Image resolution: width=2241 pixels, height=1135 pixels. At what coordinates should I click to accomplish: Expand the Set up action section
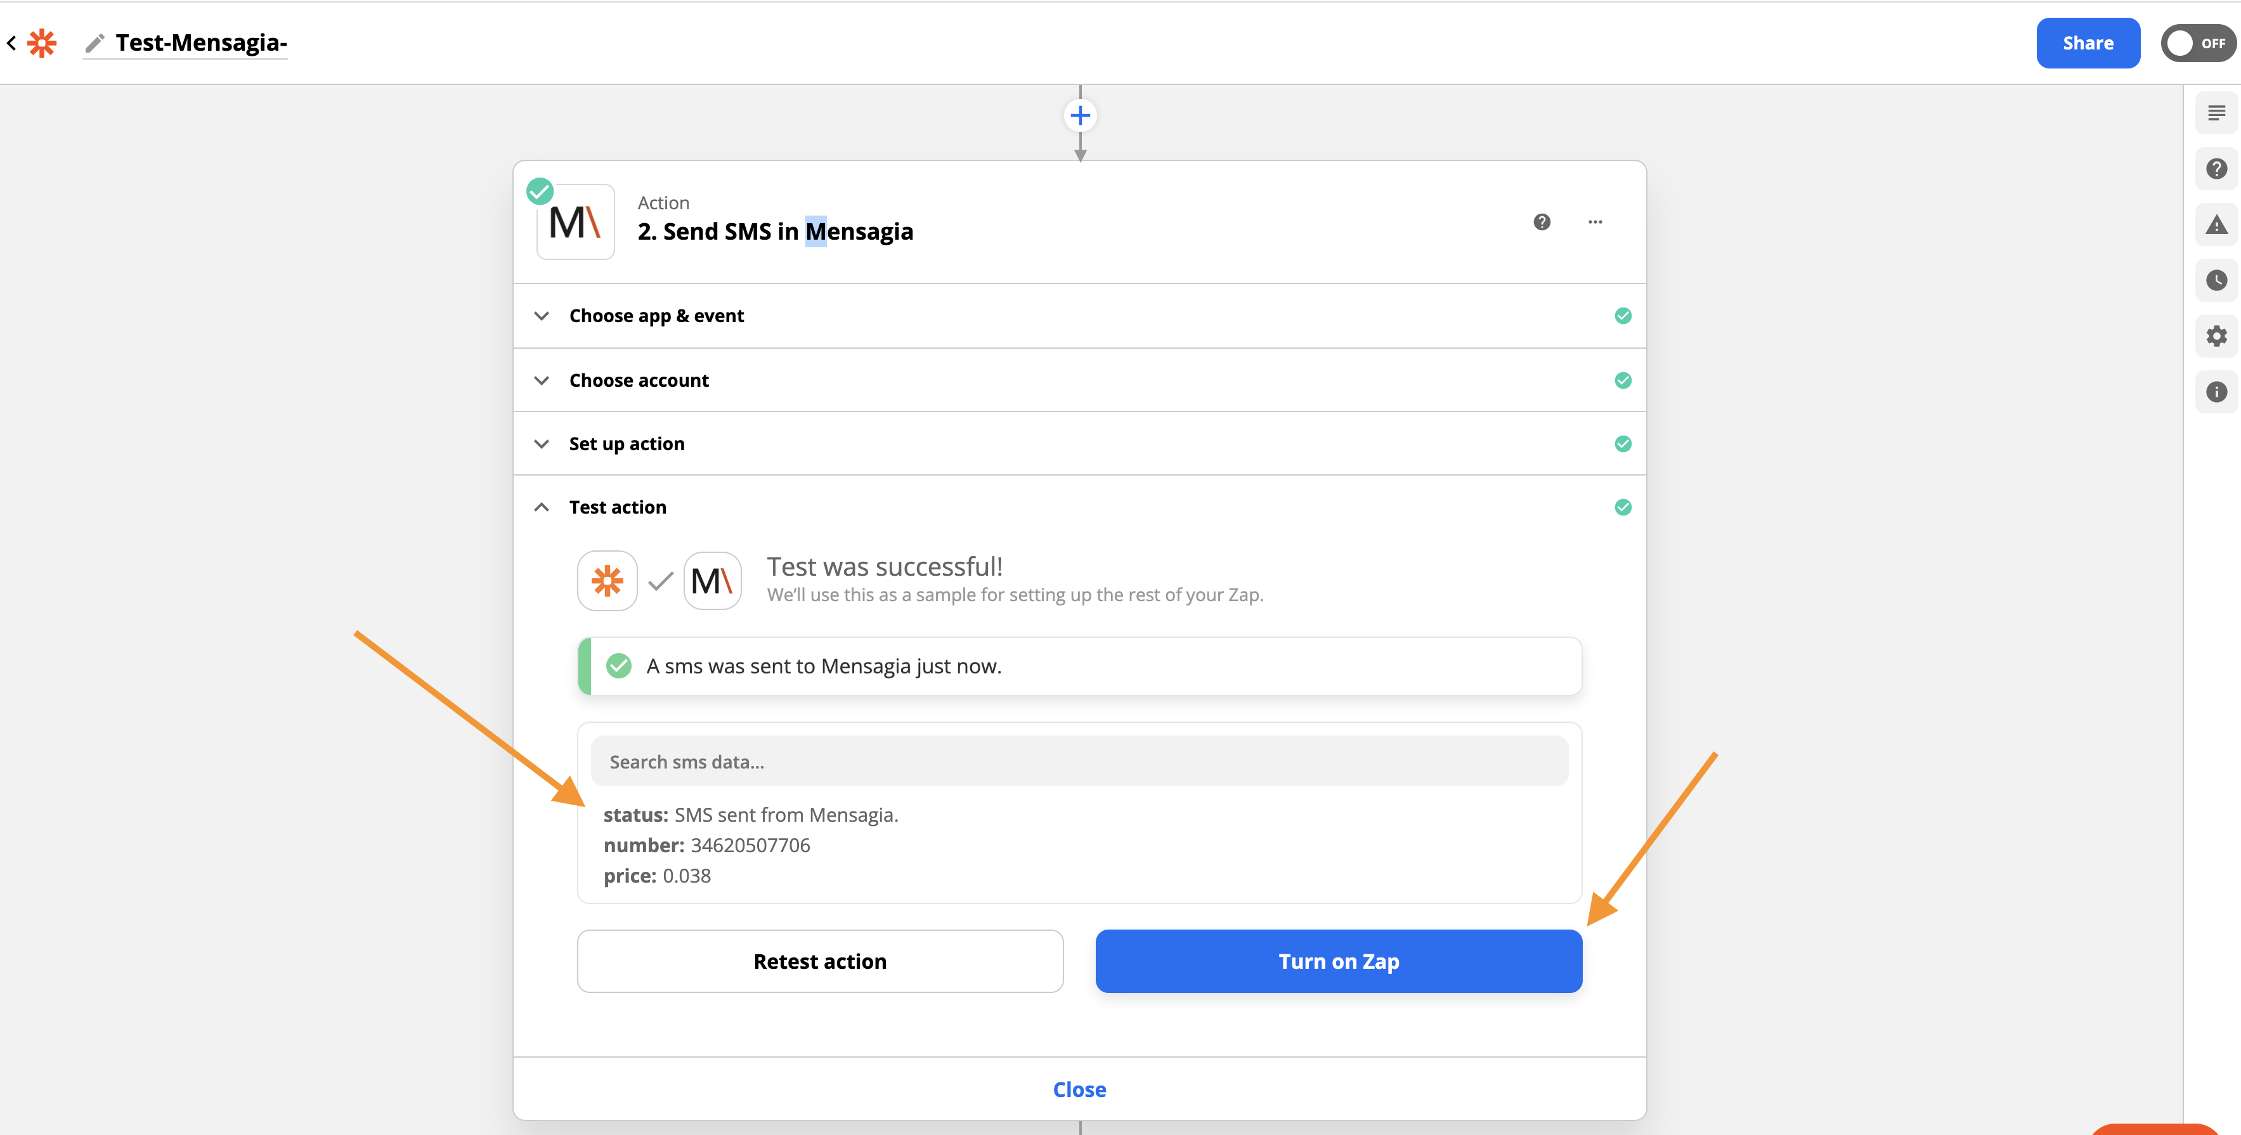(627, 444)
